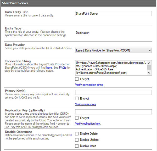Image resolution: width=157 pixels, height=151 pixels.
Task: Open the FAQs link
Action: [63, 68]
